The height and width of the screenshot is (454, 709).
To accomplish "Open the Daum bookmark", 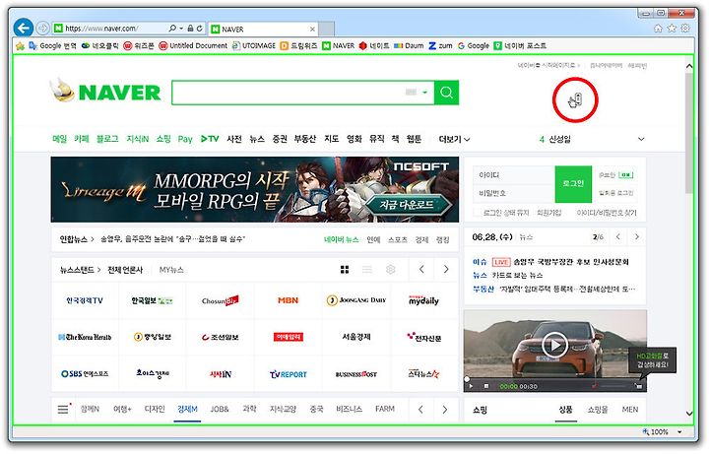I will tap(409, 45).
